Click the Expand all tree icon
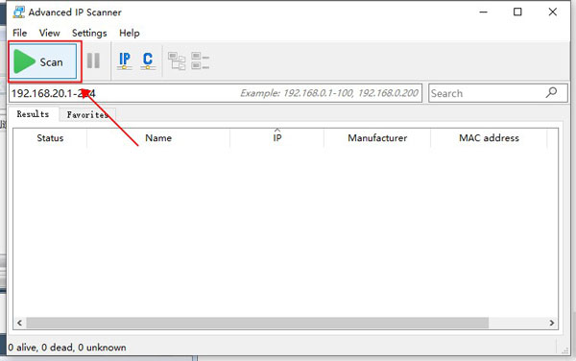This screenshot has height=361, width=576. click(177, 60)
